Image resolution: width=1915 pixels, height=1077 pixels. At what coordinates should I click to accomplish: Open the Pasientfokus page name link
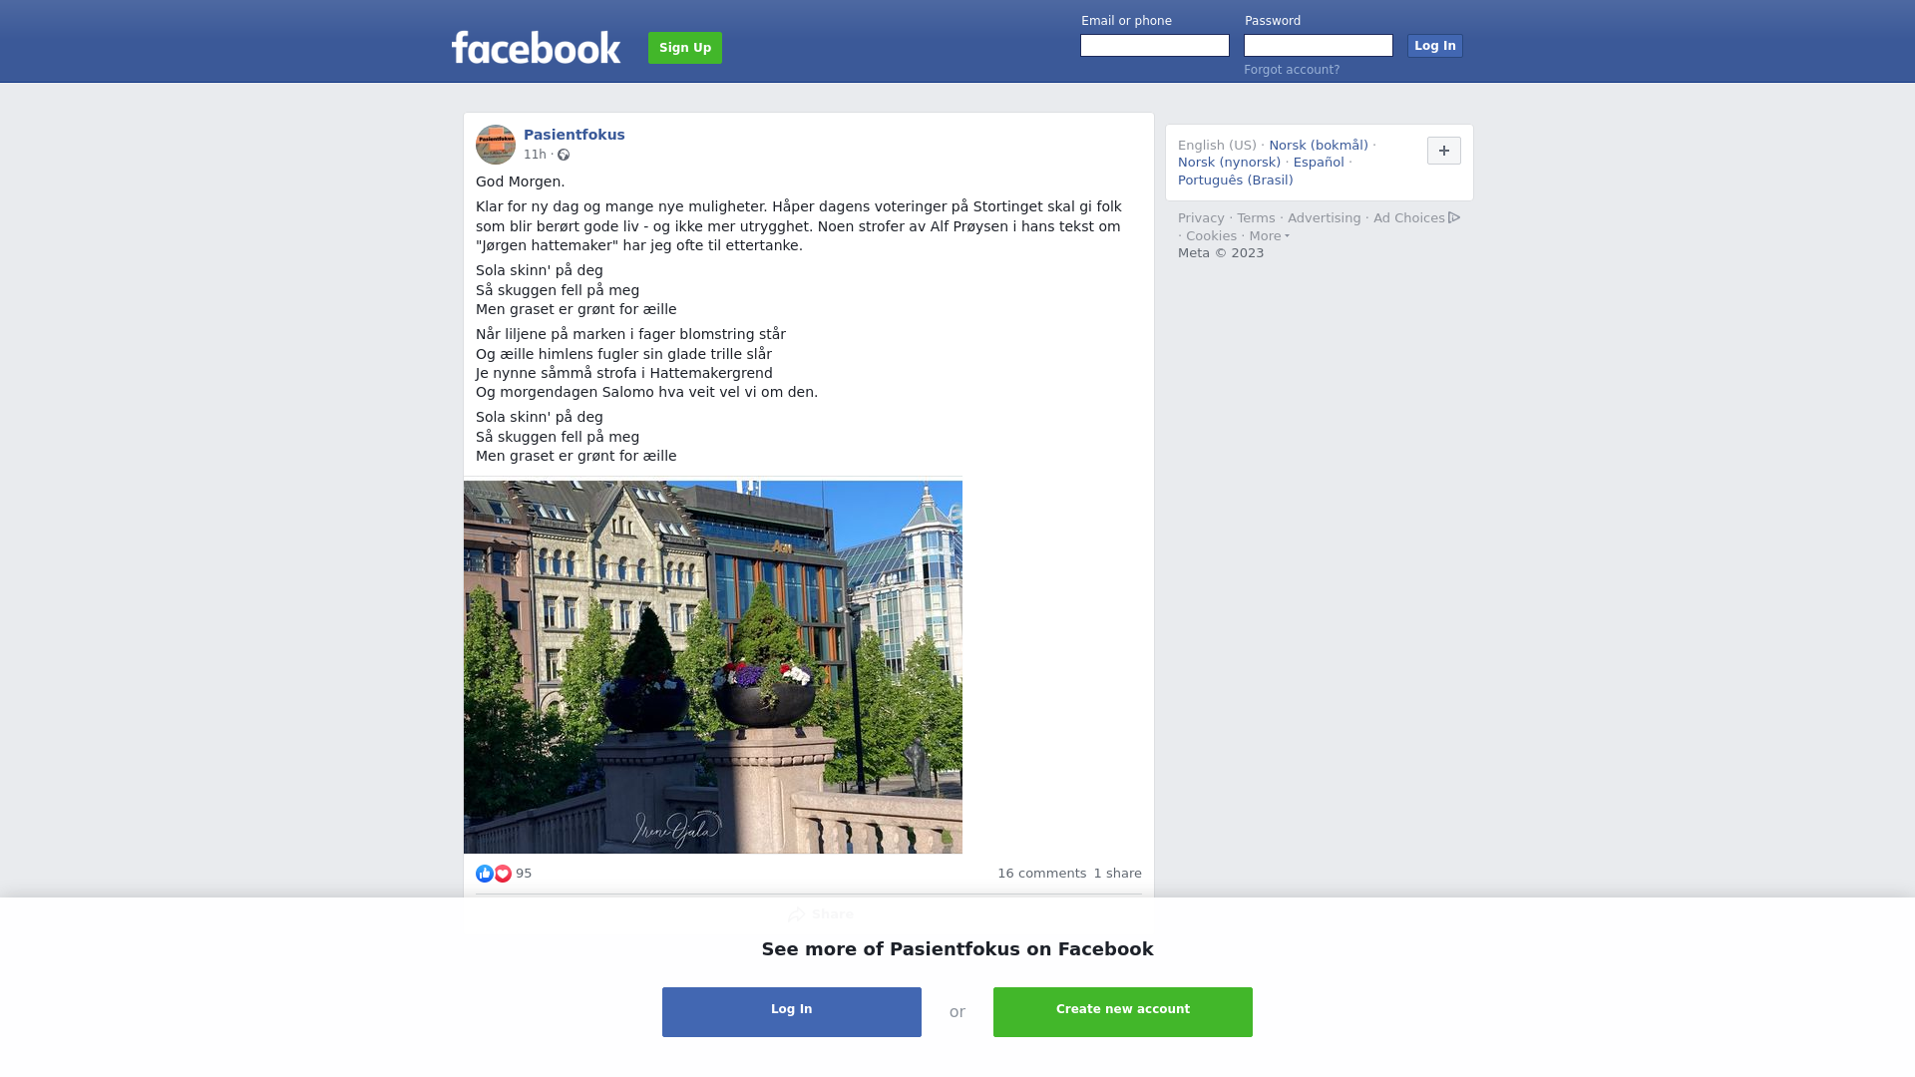tap(574, 135)
